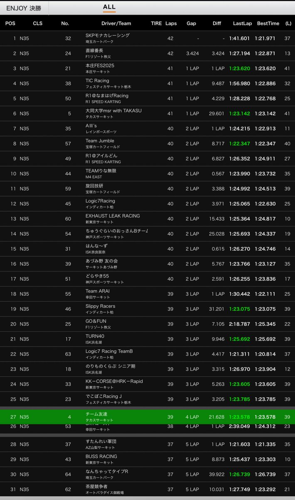The height and width of the screenshot is (500, 295).
Task: Select KK-CORSE@HRK-Rapid row
Action: pos(147,384)
